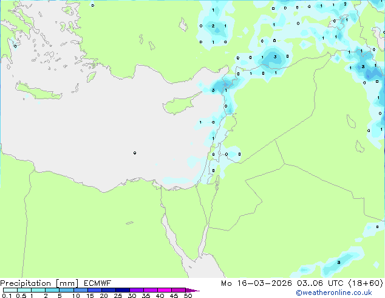Click the 45–50 mm legend swatch
385x298 pixels.
point(179,290)
